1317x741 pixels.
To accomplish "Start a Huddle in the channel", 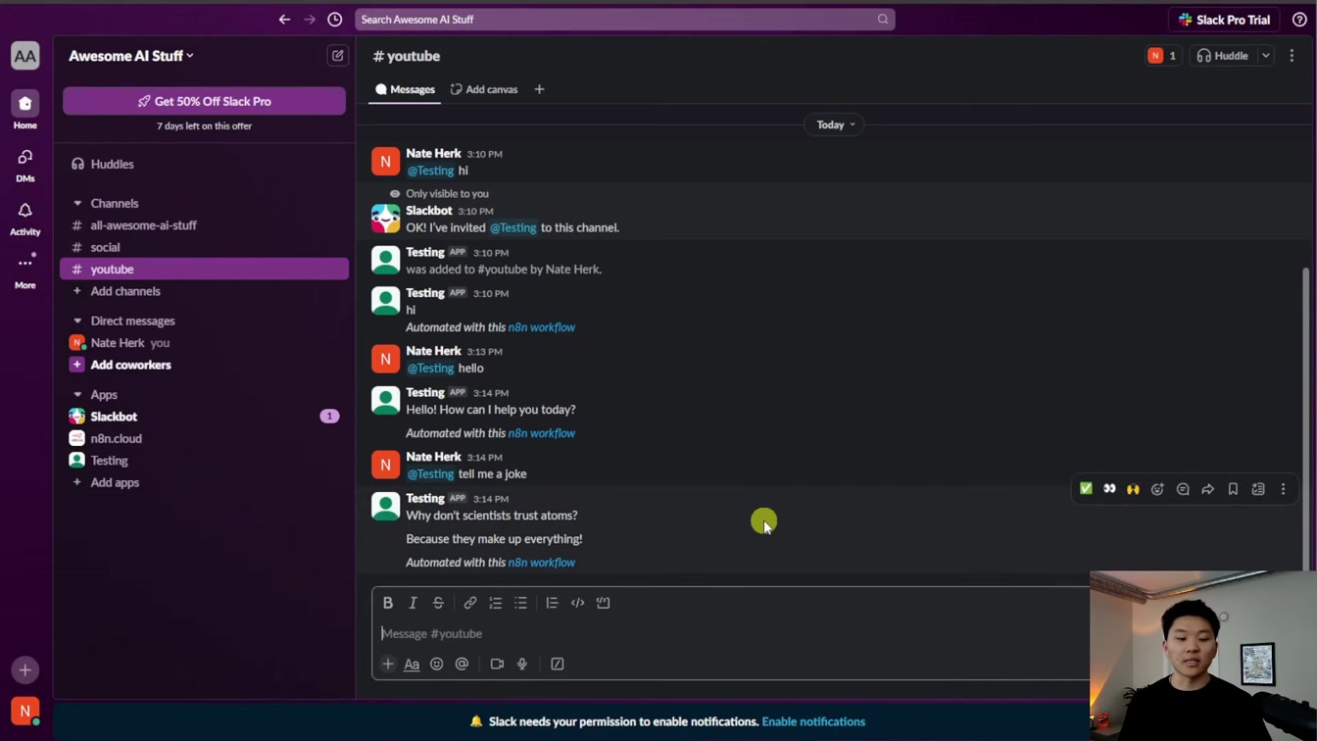I will pyautogui.click(x=1223, y=56).
